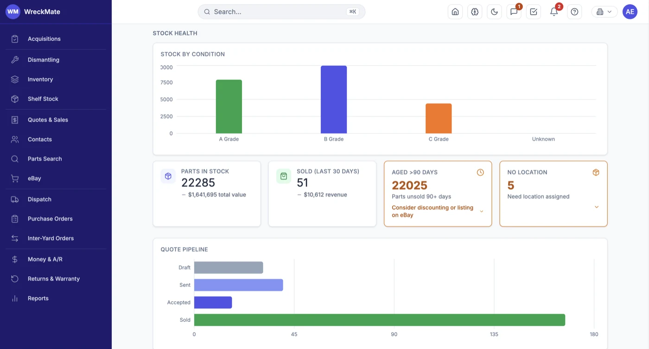Click the Shelf Stock box icon

(15, 99)
